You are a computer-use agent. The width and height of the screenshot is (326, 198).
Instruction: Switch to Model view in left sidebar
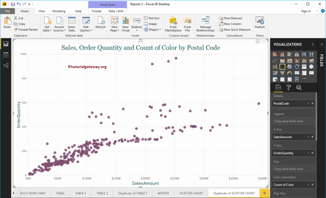tap(6, 66)
